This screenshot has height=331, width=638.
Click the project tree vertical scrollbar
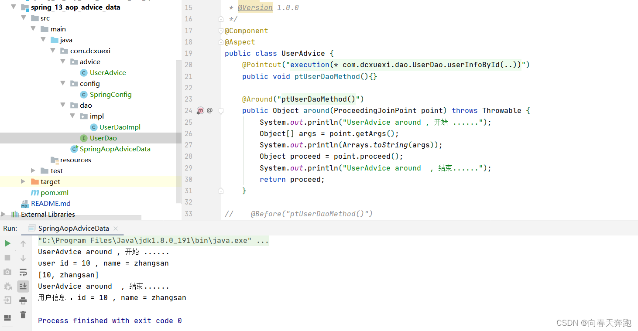tap(178, 132)
